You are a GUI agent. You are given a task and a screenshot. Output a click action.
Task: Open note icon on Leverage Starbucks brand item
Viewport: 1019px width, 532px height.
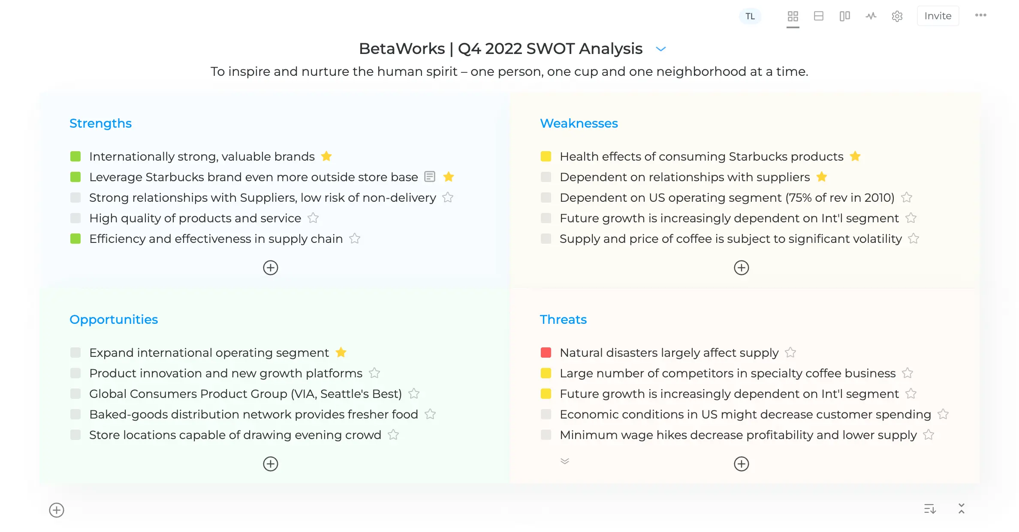(x=430, y=176)
